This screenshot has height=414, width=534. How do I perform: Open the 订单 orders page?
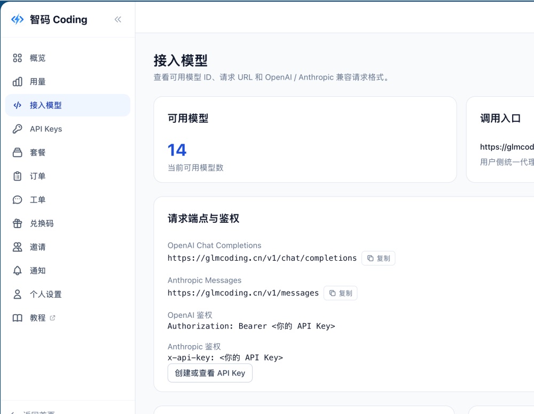(x=68, y=176)
